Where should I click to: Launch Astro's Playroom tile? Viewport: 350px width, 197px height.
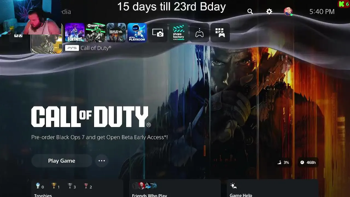(137, 33)
